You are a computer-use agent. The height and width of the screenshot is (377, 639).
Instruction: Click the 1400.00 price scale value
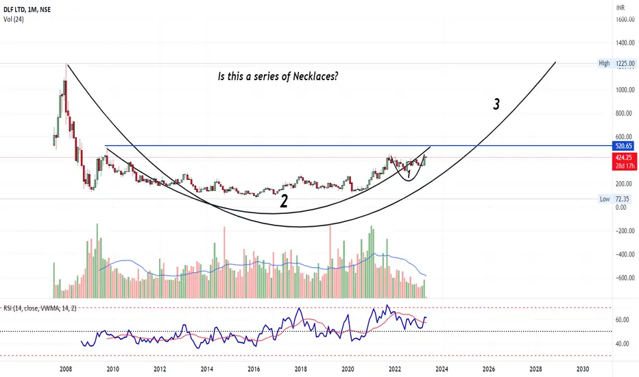[625, 42]
